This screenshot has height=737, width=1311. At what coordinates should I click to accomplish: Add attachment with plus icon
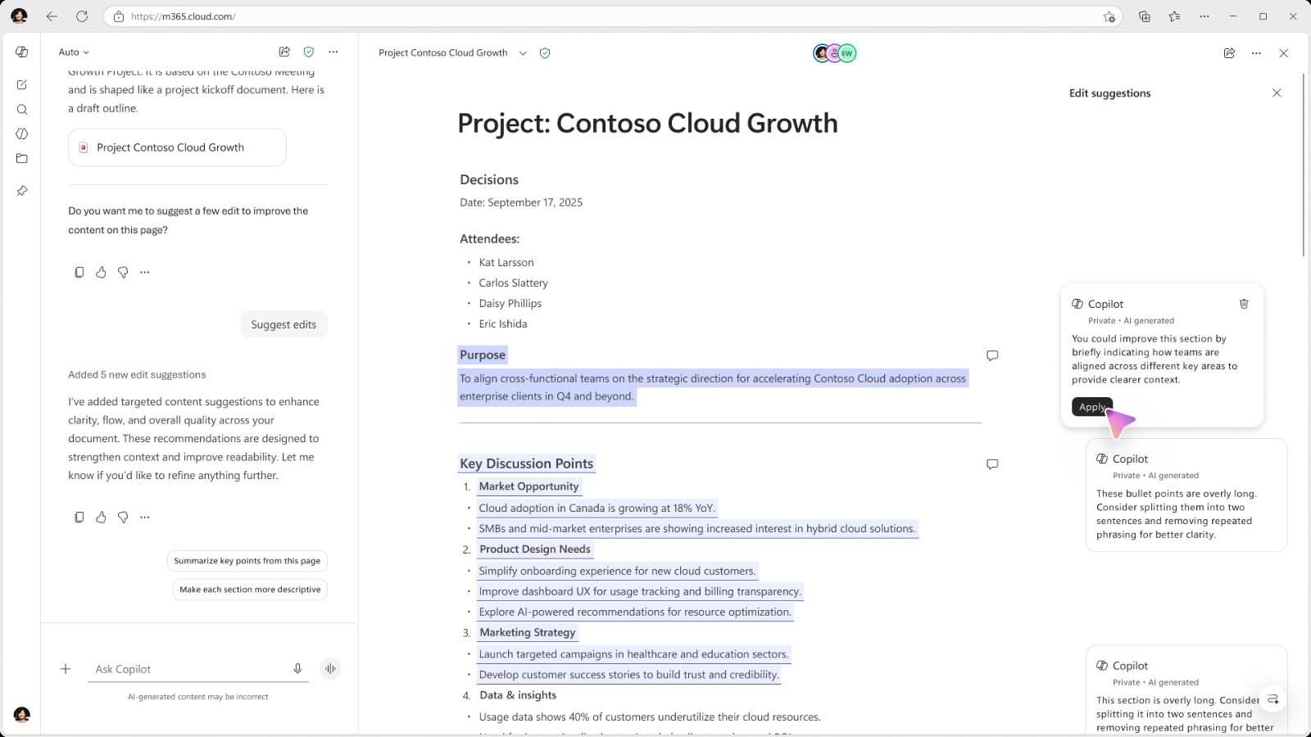click(x=66, y=669)
